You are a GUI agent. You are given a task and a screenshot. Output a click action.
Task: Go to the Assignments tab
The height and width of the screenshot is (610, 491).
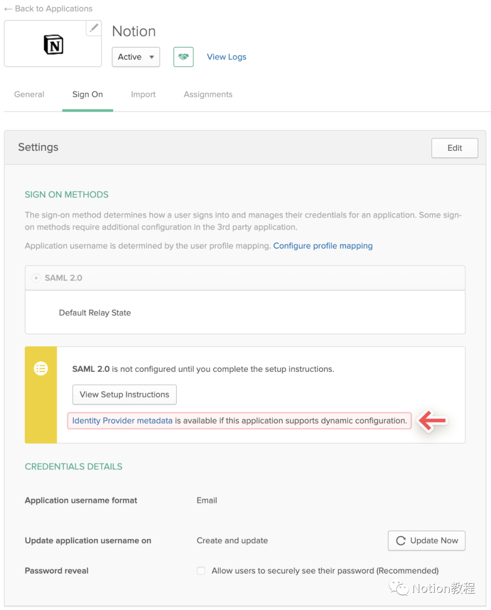[x=208, y=95]
